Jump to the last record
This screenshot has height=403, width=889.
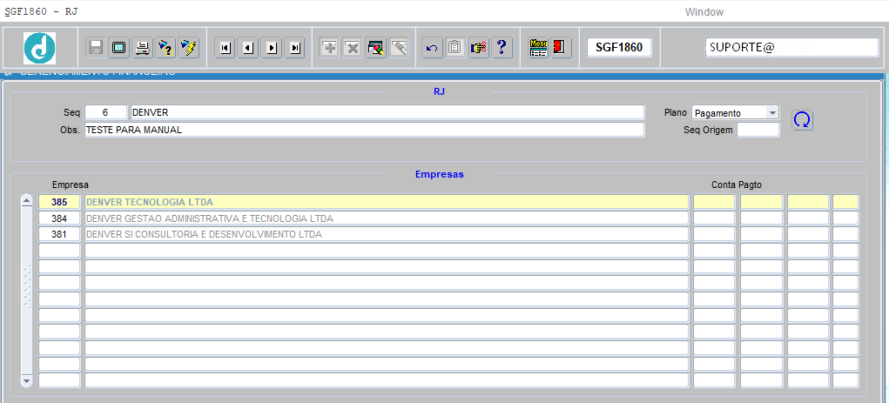(295, 48)
